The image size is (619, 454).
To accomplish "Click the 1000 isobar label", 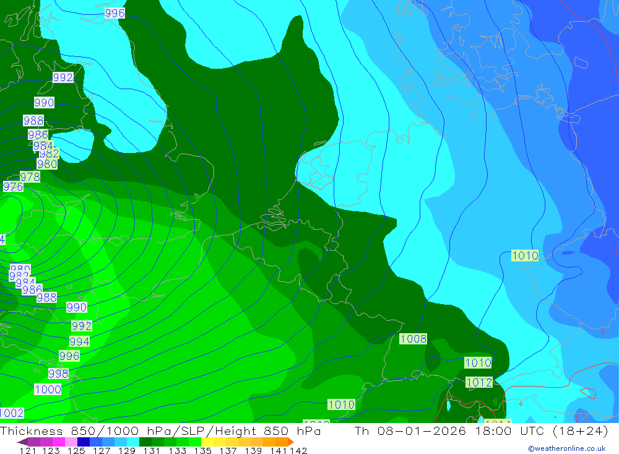I will pyautogui.click(x=48, y=390).
